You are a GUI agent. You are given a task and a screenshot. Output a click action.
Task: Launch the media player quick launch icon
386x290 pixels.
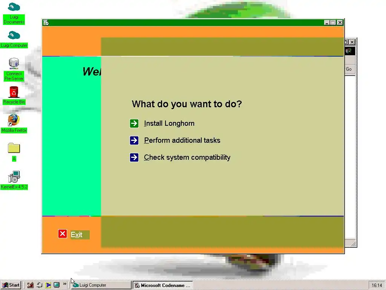48,285
